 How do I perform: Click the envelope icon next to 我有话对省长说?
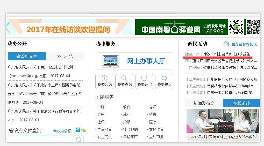coord(226,44)
